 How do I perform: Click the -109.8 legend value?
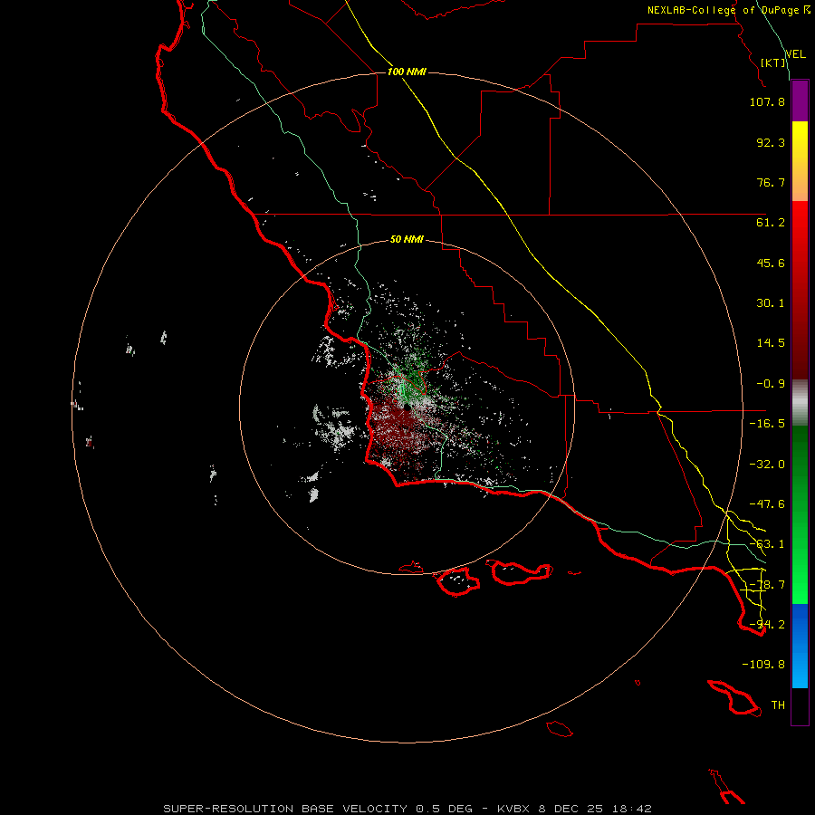point(763,665)
